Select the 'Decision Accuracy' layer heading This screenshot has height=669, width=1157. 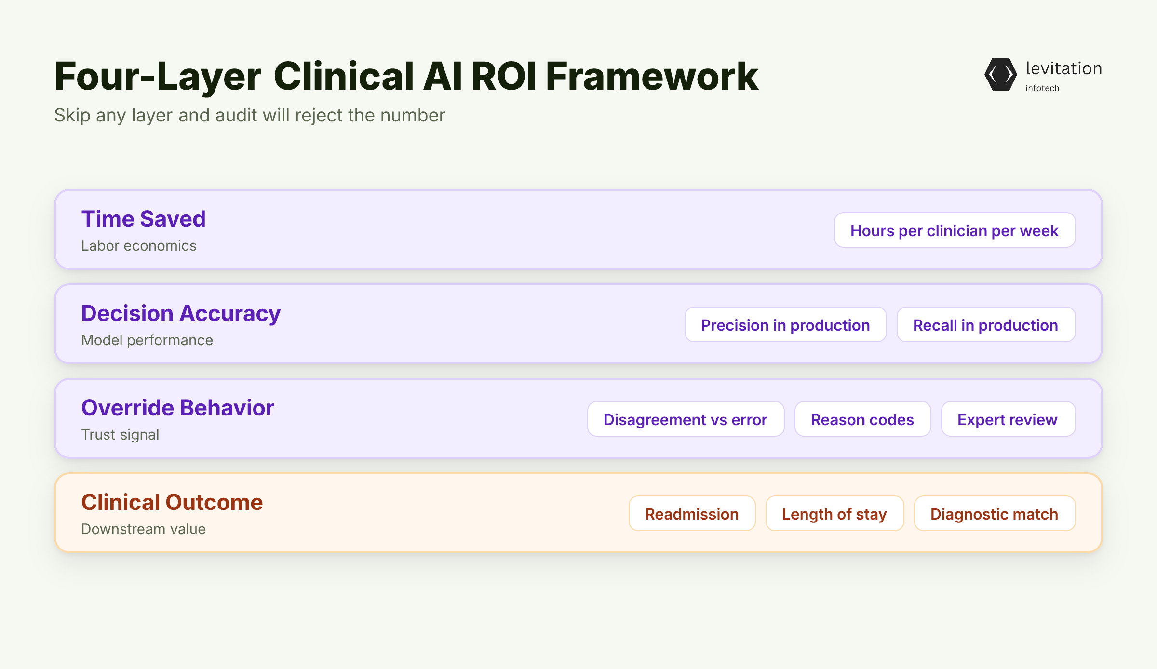181,314
